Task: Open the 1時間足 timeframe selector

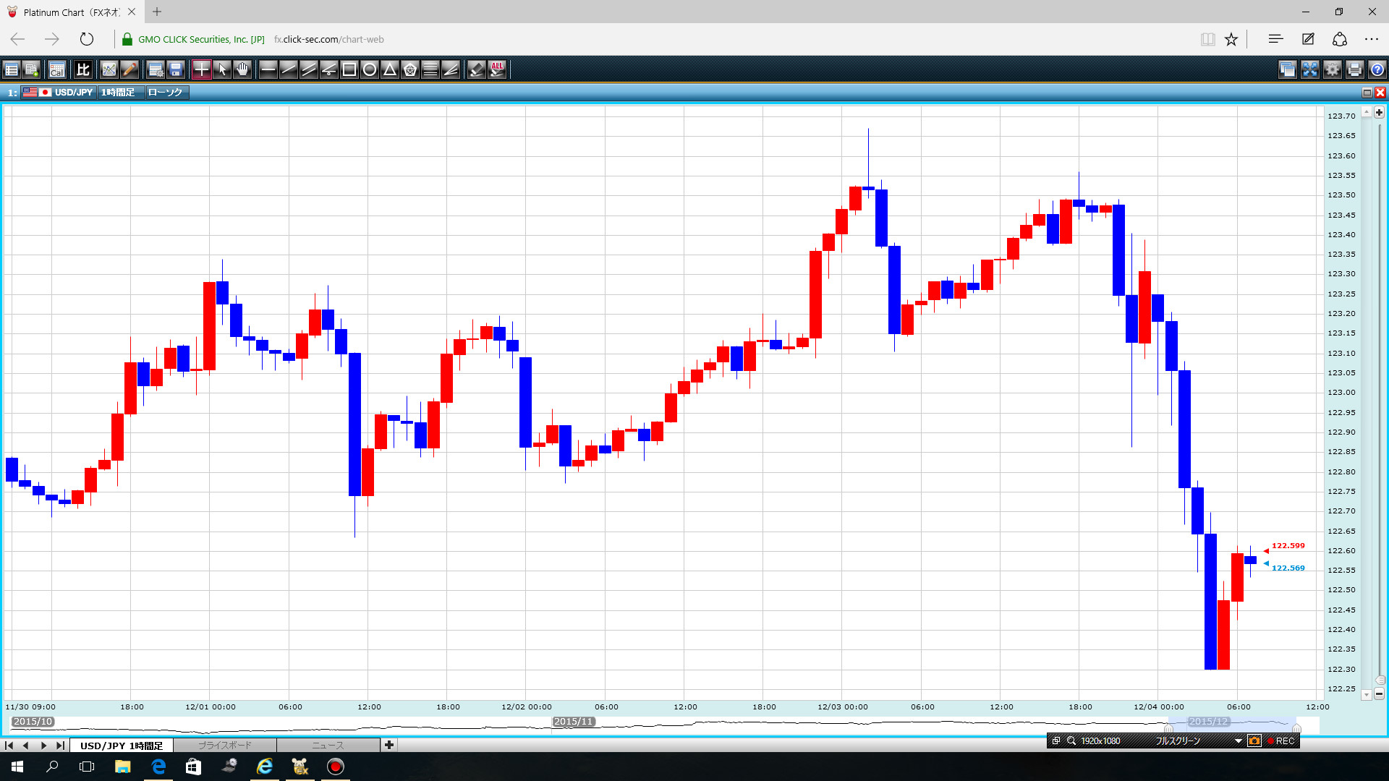Action: [118, 92]
